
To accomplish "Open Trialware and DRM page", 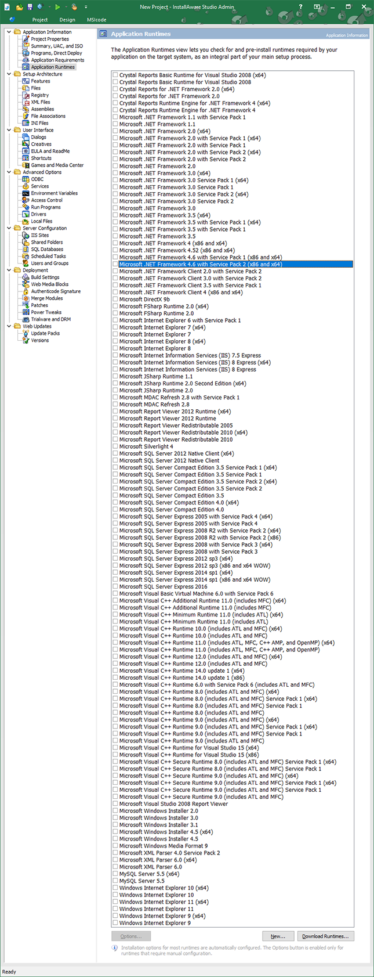I will (x=51, y=319).
